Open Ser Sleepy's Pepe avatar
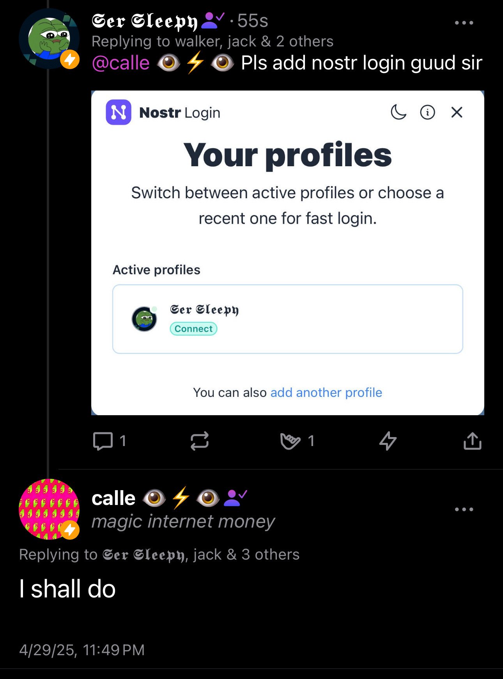Viewport: 503px width, 679px height. [x=49, y=39]
